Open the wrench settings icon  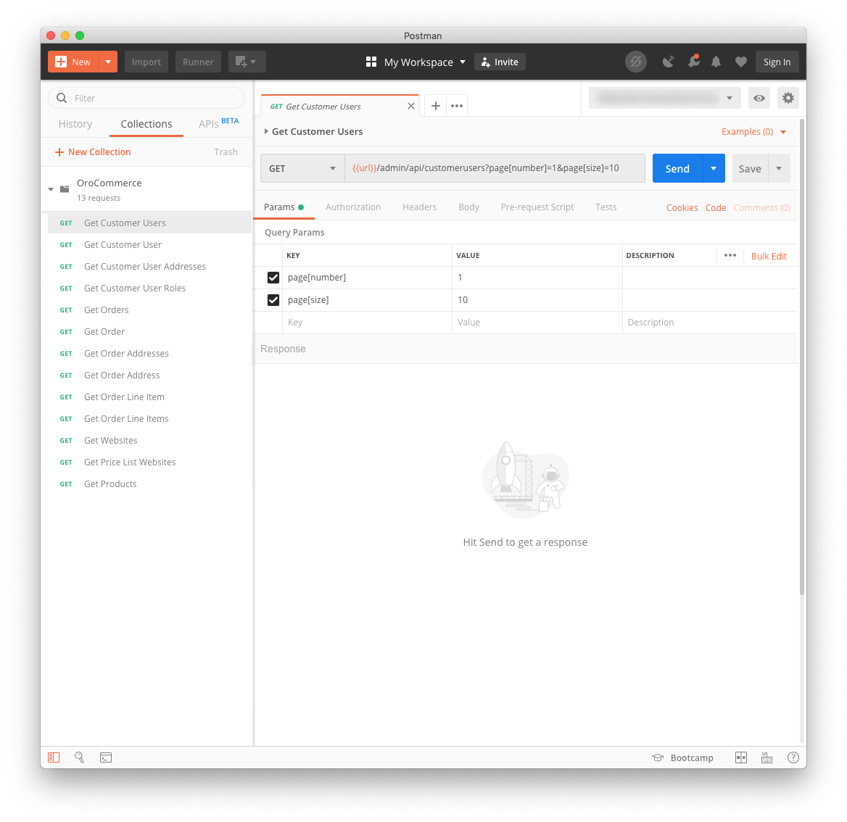pos(693,62)
